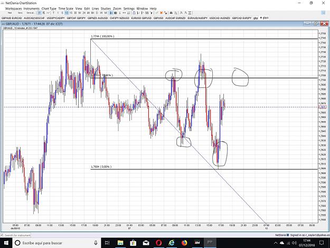Viewport: 330px width, 248px height.
Task: Open Internet Explorer from taskbar
Action: pos(172,243)
